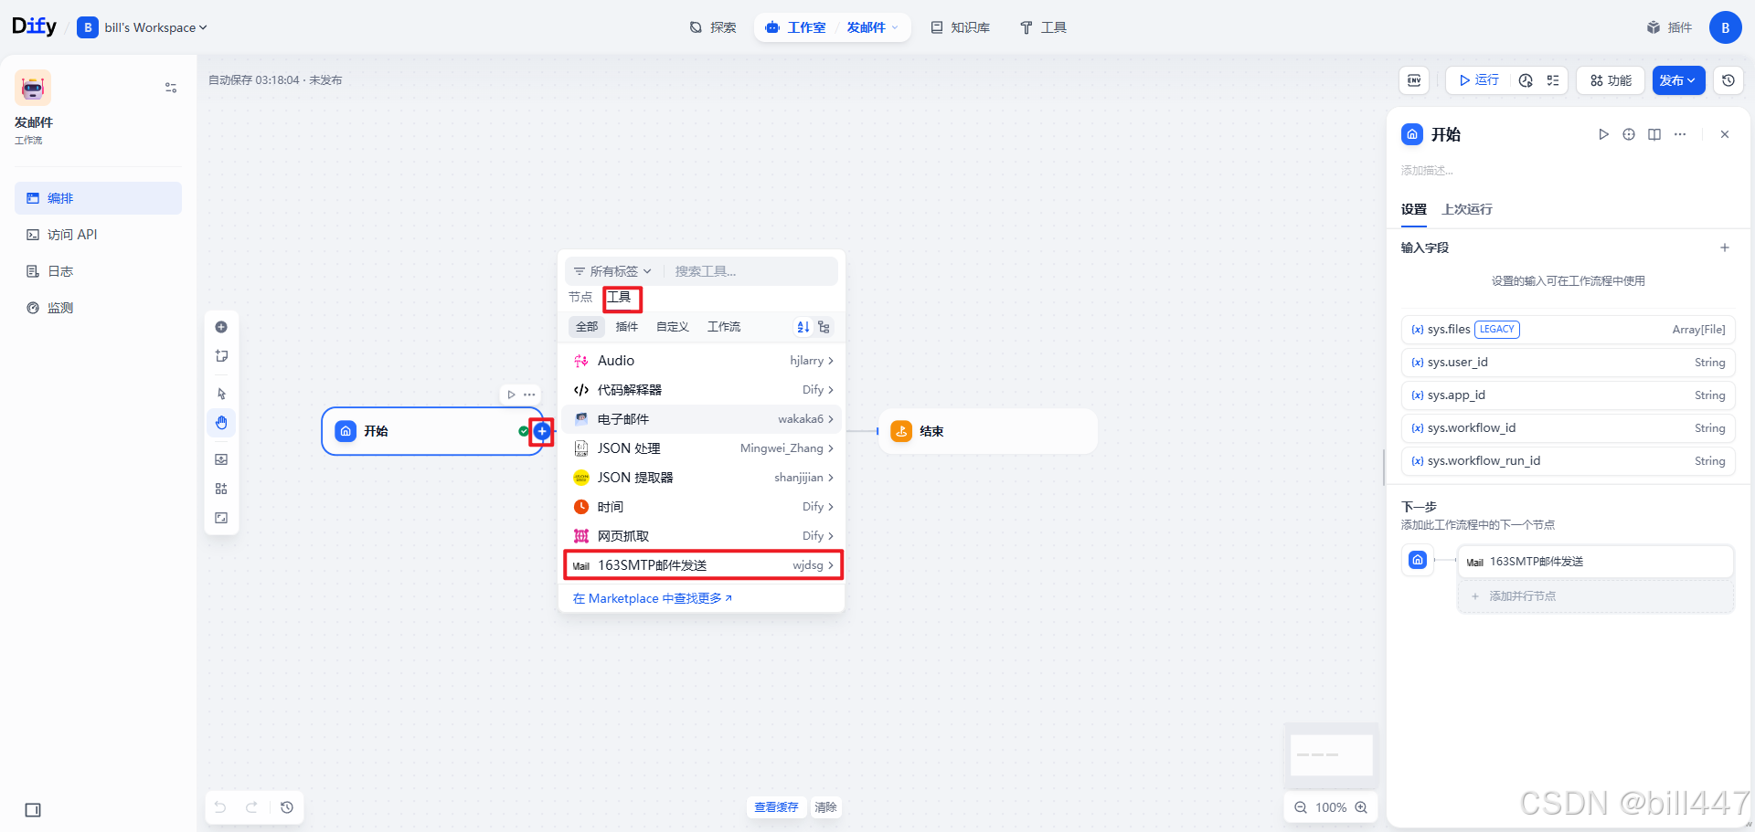The image size is (1755, 832).
Task: Open version history icon right of 发布
Action: 1728,80
